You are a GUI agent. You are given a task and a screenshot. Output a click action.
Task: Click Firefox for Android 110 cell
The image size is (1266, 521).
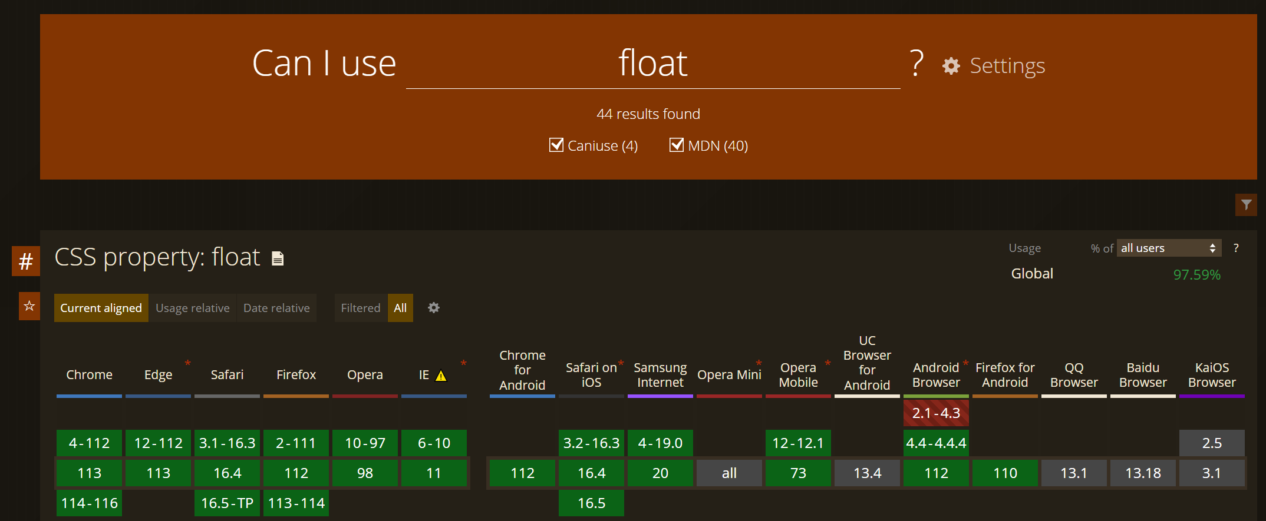pyautogui.click(x=1005, y=473)
